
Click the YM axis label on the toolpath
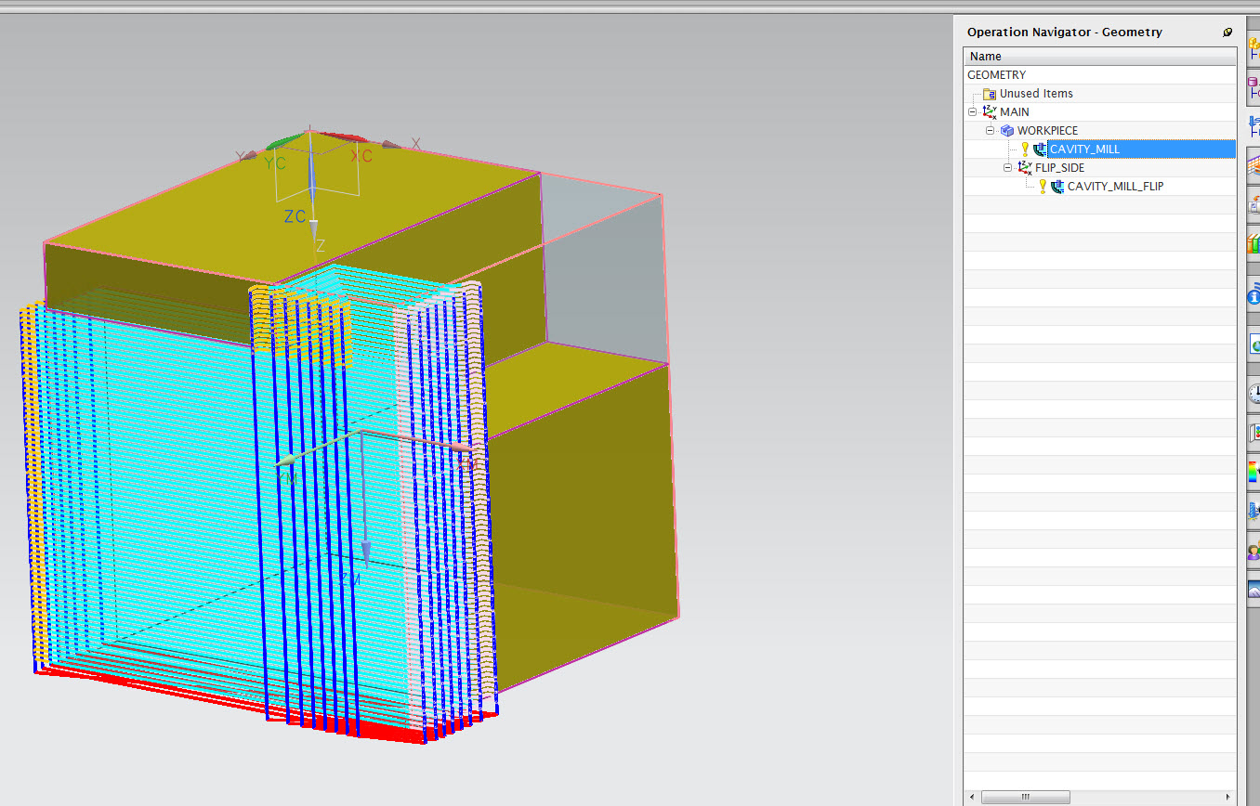(286, 477)
